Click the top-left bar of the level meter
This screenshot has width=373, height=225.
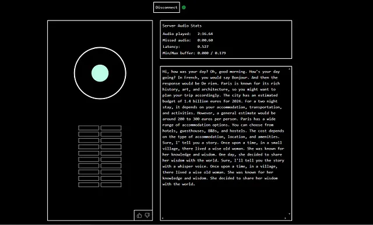pyautogui.click(x=89, y=128)
